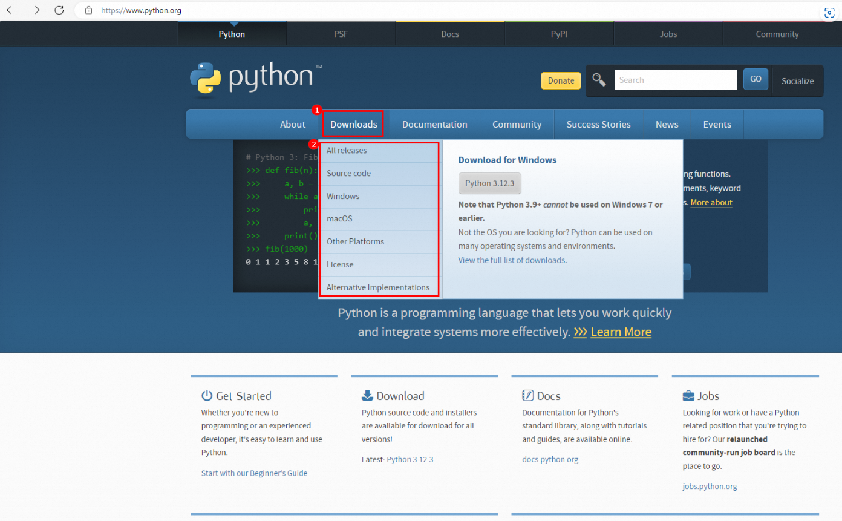Click the Python logo in the header

256,80
